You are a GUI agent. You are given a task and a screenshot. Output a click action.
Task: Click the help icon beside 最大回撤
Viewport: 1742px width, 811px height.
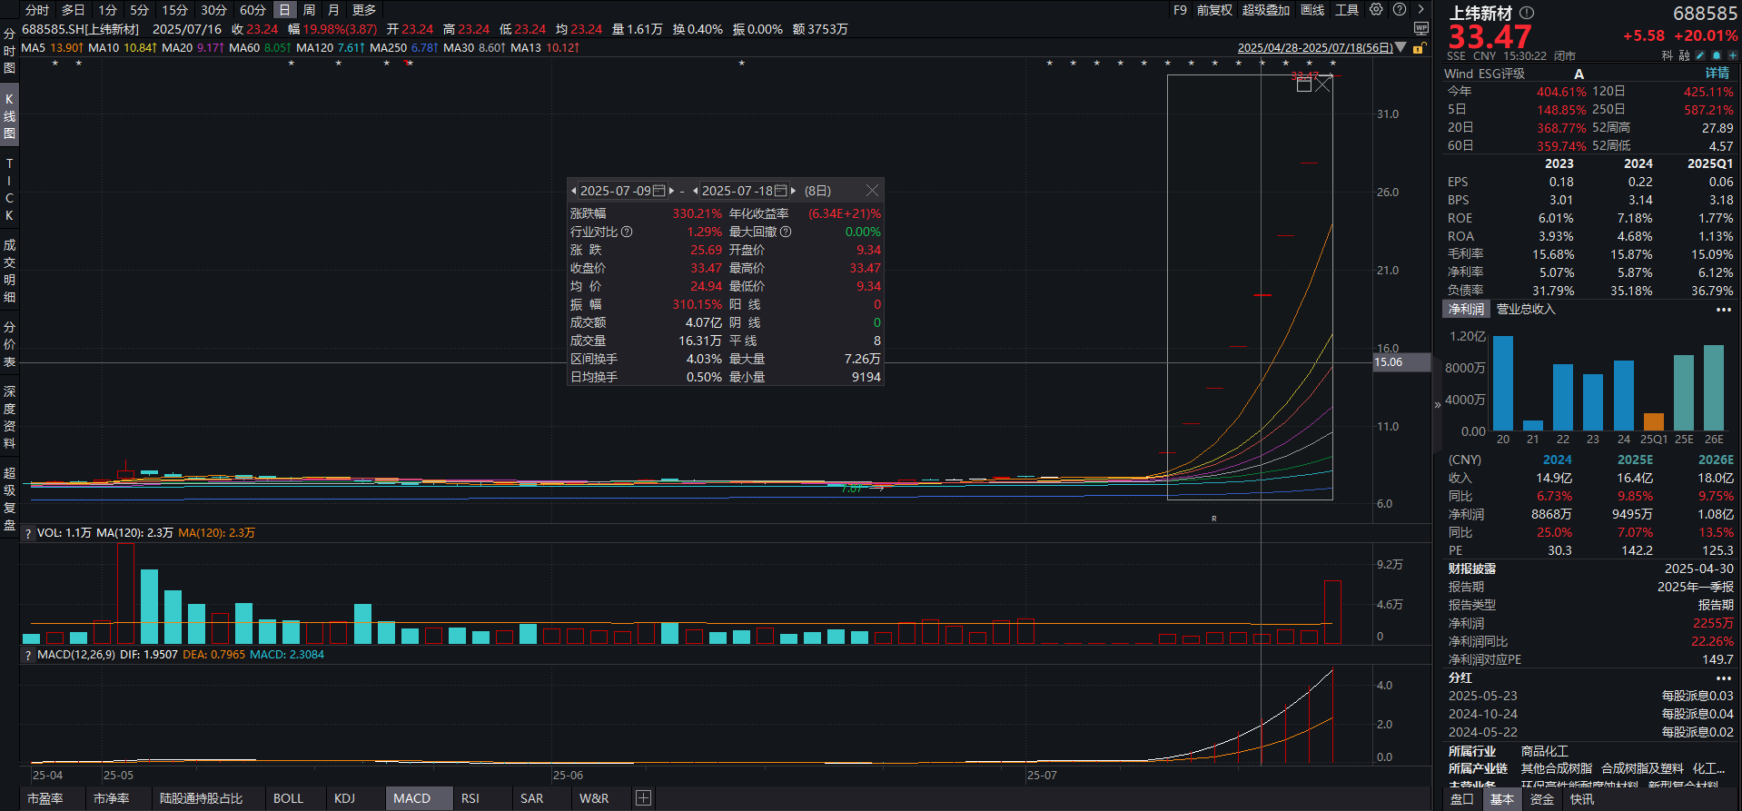[786, 232]
